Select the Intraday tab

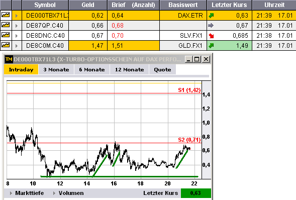[x=21, y=69]
